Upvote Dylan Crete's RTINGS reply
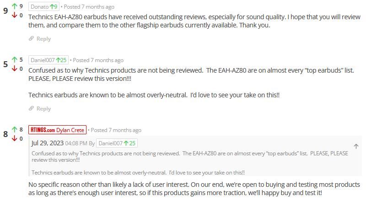 coord(15,129)
